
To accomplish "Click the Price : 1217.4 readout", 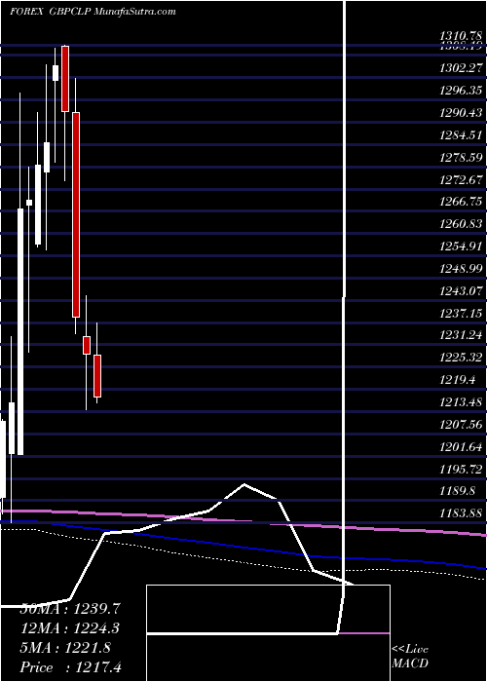I will pyautogui.click(x=70, y=667).
